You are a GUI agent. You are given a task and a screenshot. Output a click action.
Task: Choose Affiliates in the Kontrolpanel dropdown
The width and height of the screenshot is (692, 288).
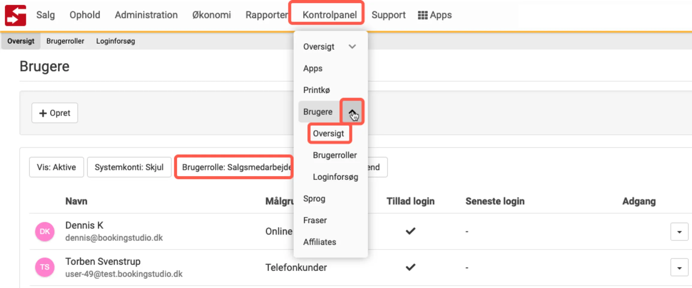tap(319, 242)
